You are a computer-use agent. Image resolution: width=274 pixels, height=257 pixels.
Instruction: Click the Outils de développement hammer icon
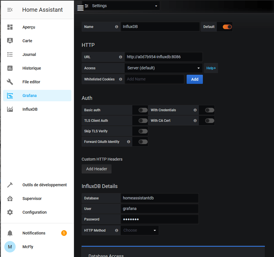pos(10,185)
